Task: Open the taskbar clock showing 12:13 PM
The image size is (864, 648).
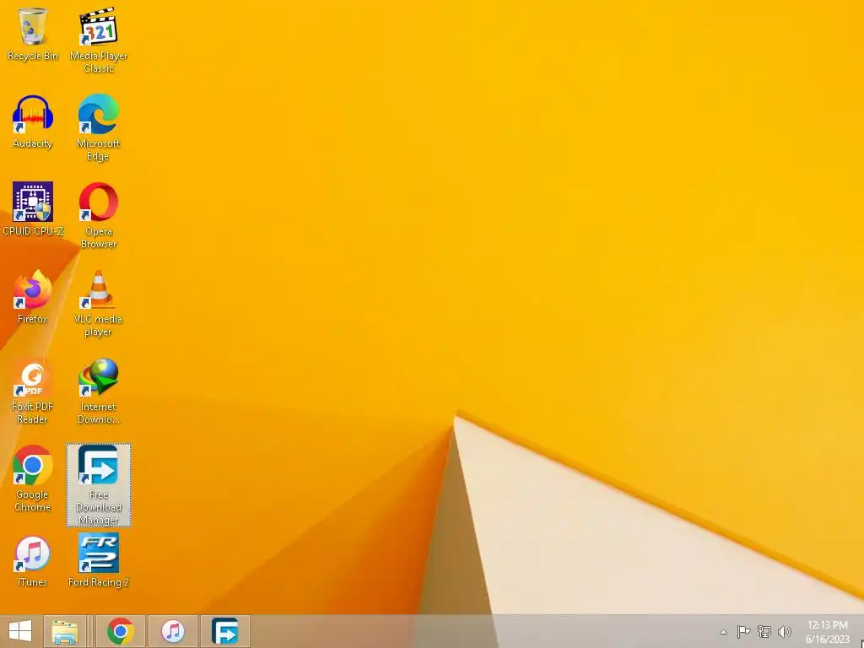Action: coord(827,632)
